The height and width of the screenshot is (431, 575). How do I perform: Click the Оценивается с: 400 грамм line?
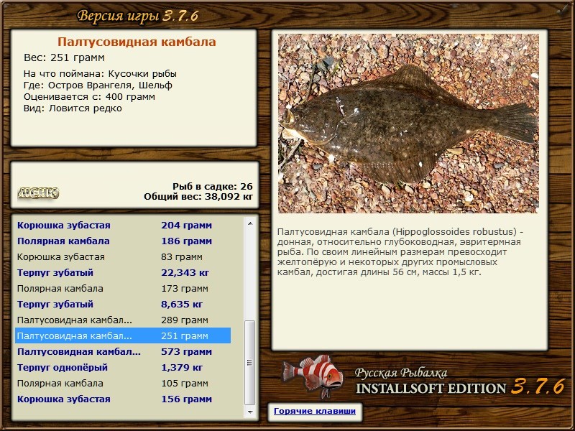89,97
